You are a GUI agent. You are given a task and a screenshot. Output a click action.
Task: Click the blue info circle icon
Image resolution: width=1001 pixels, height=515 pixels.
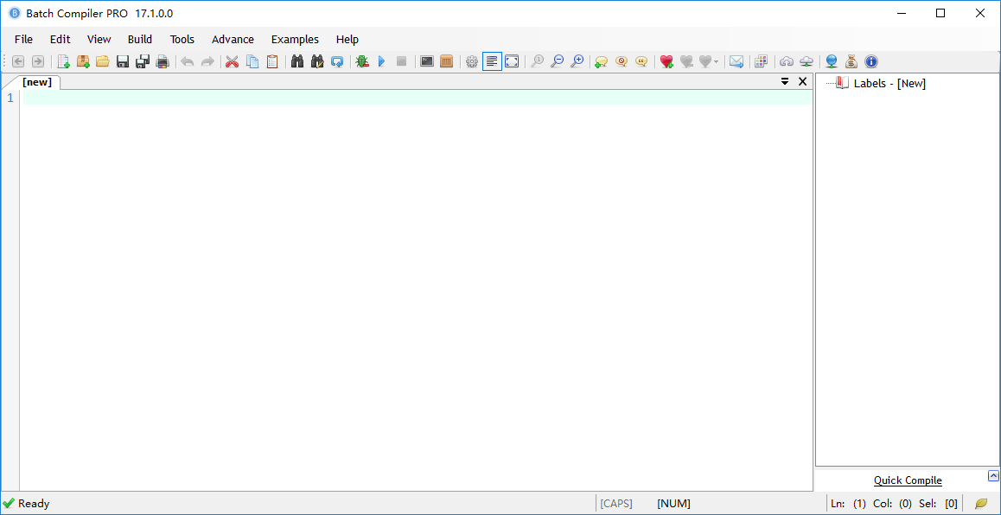pyautogui.click(x=870, y=62)
